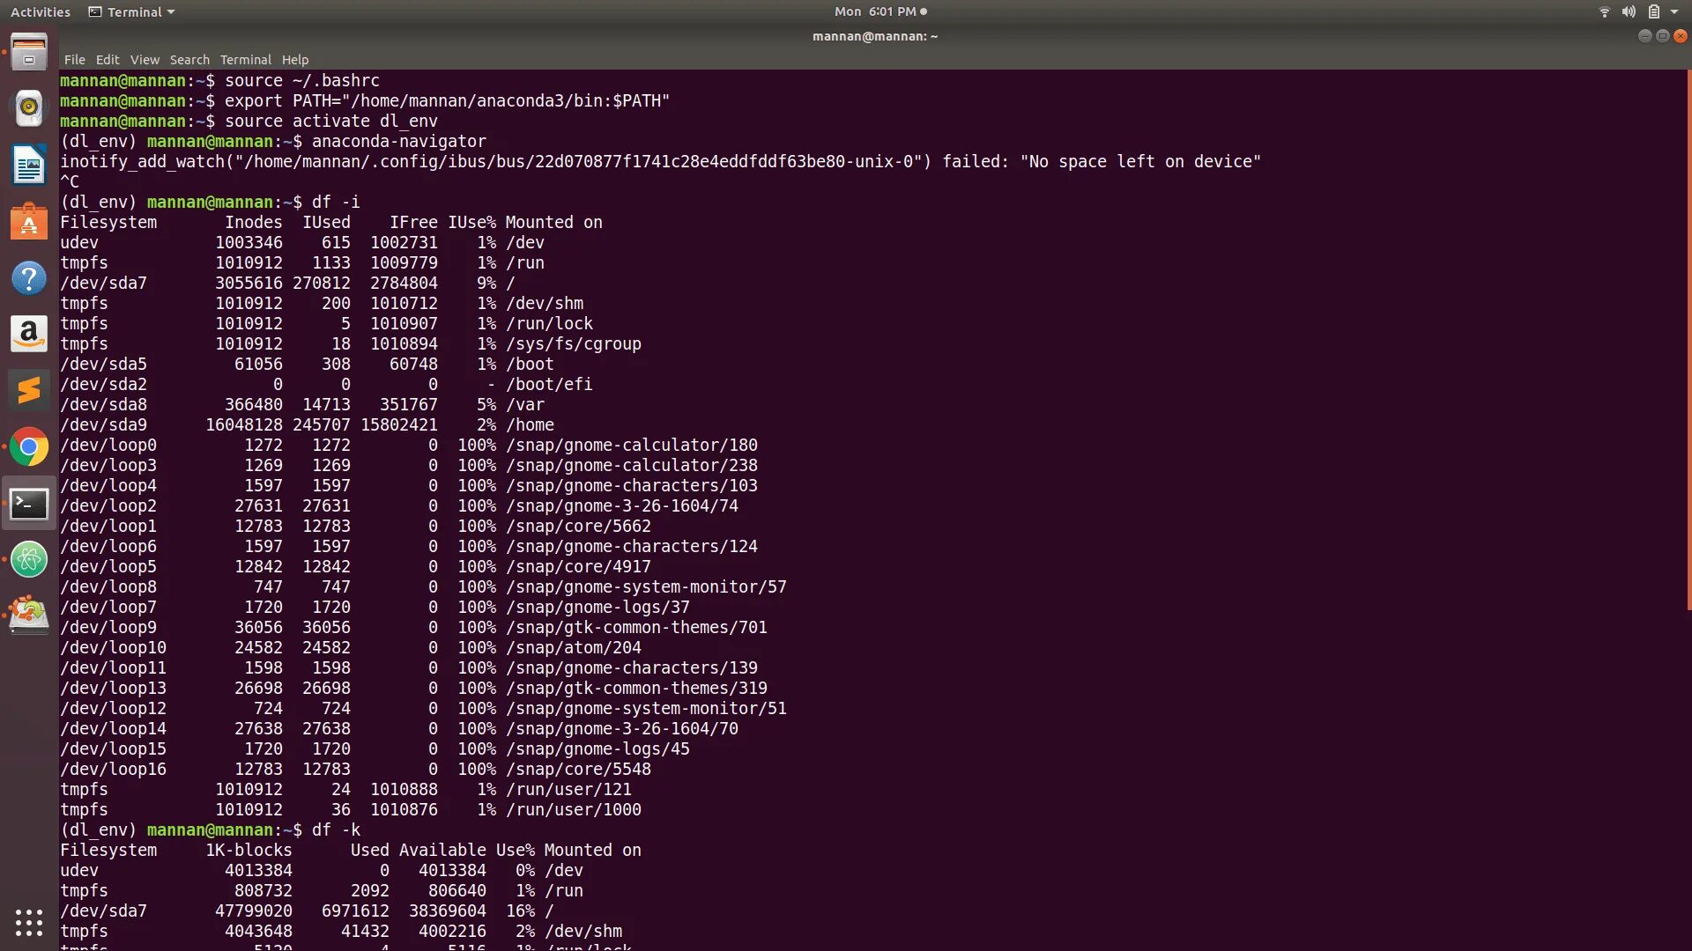1692x951 pixels.
Task: Open the Edit menu
Action: [108, 60]
